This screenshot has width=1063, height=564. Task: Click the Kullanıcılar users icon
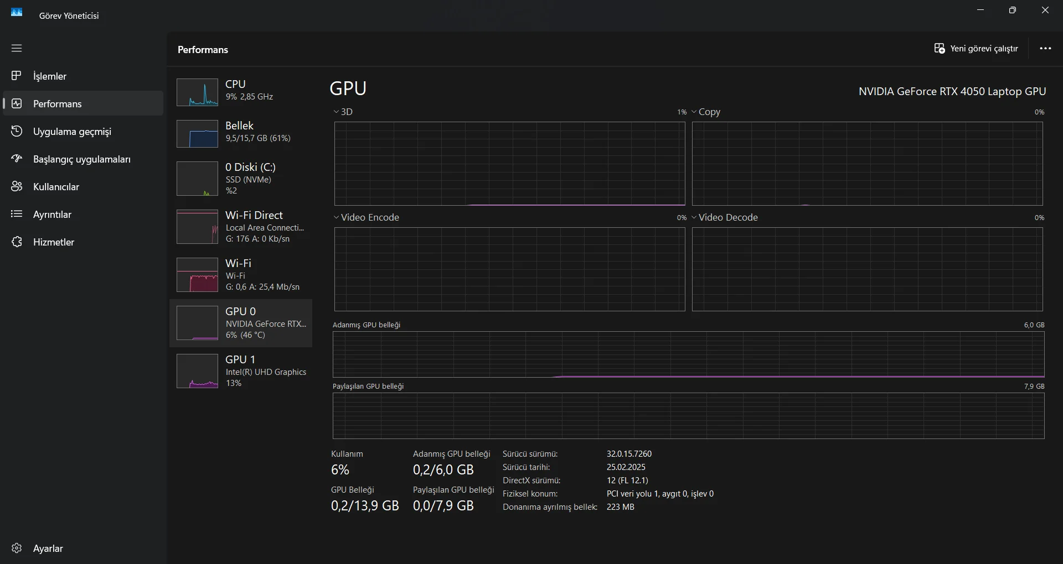tap(17, 186)
